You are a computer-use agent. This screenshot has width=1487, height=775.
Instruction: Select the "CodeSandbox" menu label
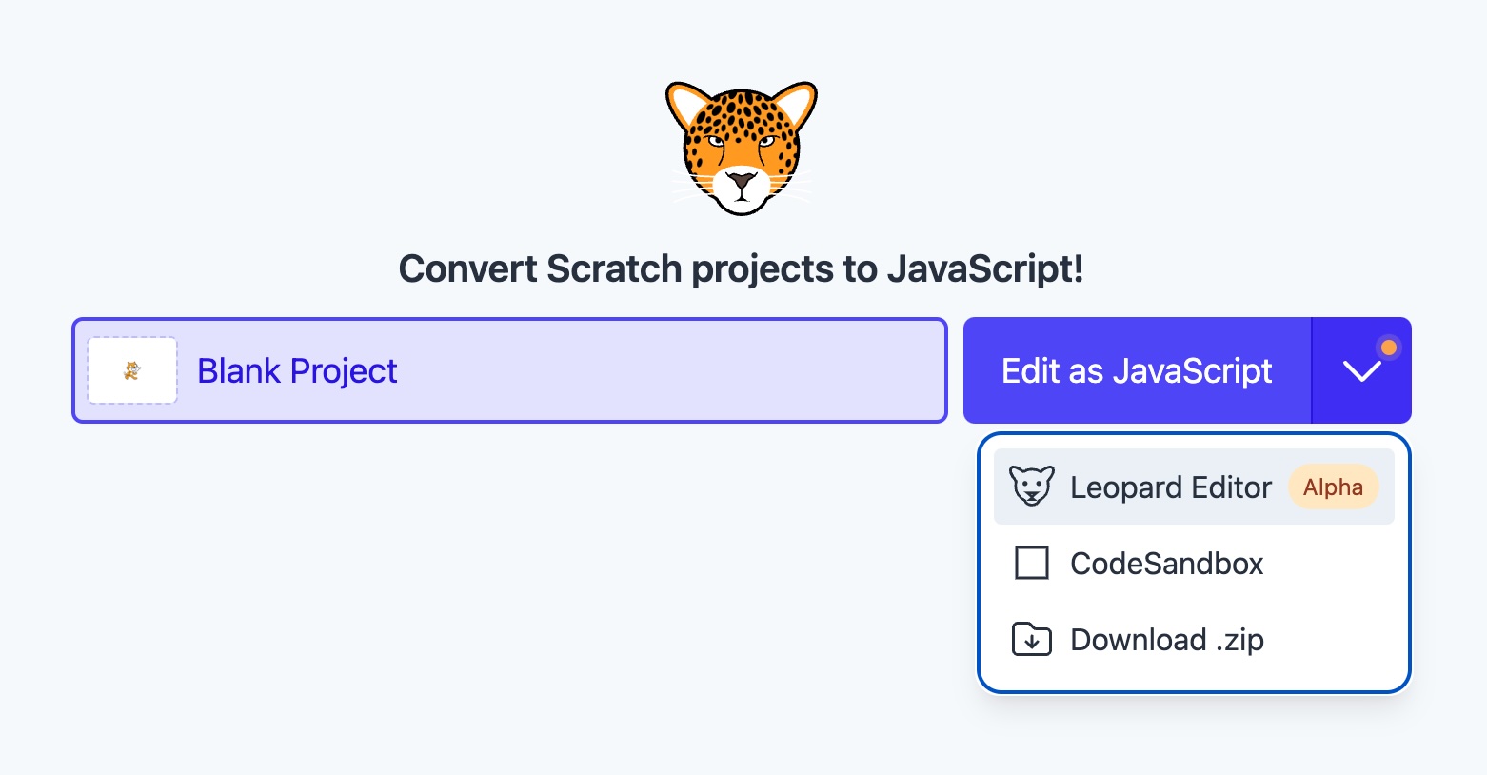[1166, 564]
